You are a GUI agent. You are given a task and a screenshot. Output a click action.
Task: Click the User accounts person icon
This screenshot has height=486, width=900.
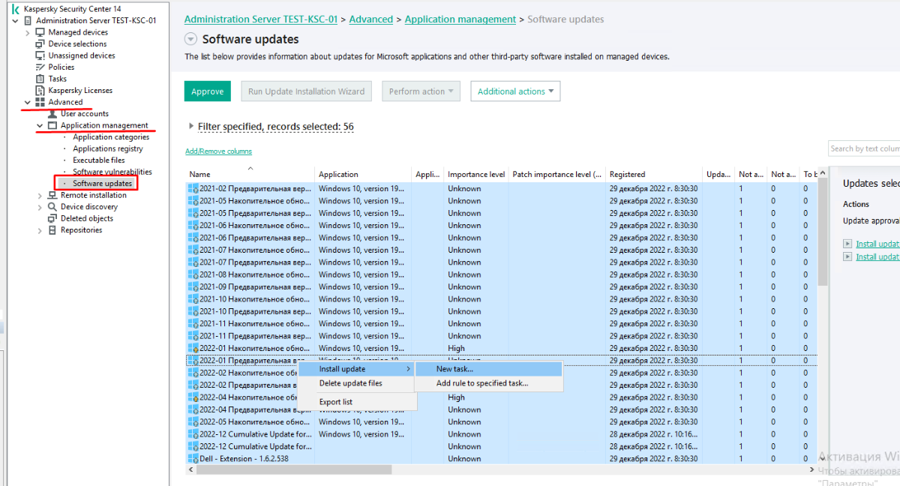[x=52, y=114]
